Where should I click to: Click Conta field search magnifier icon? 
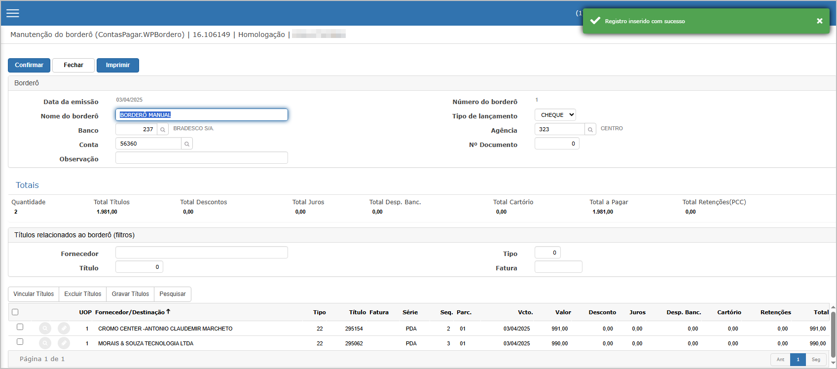[187, 144]
